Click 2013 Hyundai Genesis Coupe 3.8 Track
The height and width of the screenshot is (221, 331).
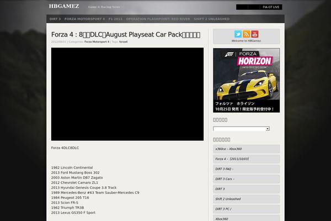pyautogui.click(x=84, y=188)
